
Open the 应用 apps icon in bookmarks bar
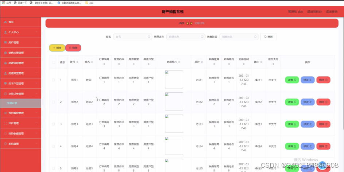coord(4,3)
